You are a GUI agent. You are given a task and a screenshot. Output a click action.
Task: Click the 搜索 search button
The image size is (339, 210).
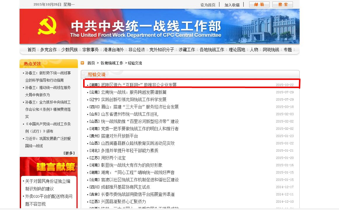click(282, 4)
